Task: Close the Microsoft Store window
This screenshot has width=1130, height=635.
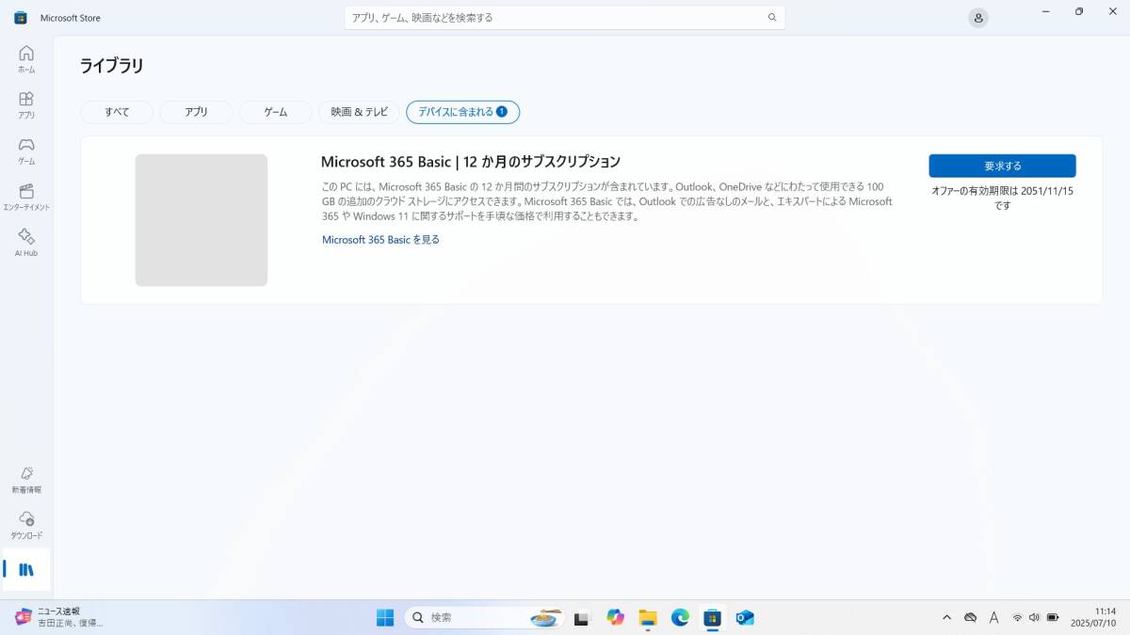Action: coord(1112,11)
